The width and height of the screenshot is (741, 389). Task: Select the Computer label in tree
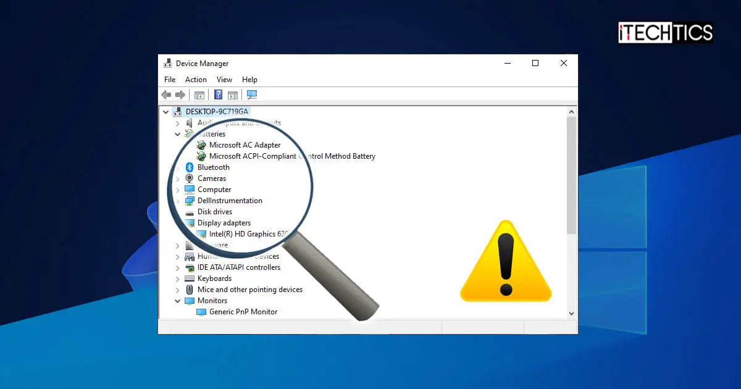click(214, 190)
